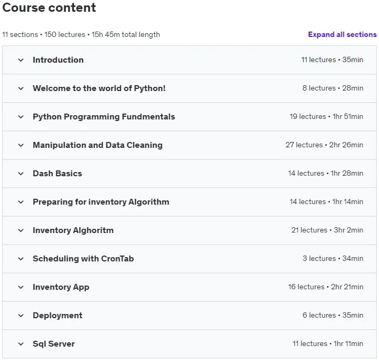
Task: Click the Sql Server section heading
Action: (54, 344)
